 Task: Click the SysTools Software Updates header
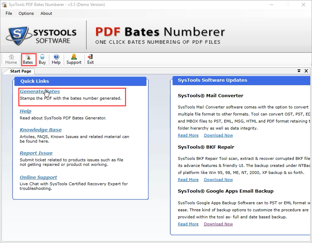click(x=241, y=80)
